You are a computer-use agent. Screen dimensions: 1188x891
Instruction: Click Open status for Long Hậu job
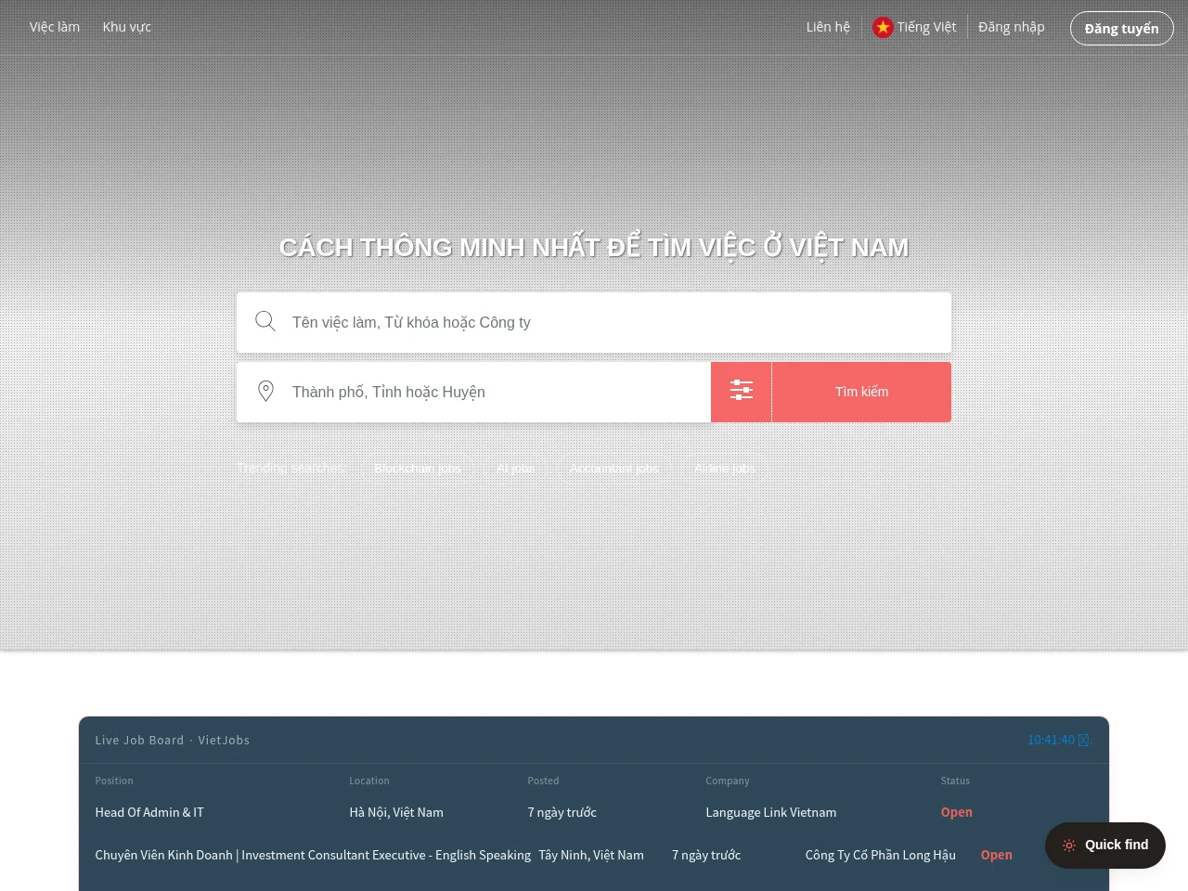tap(997, 855)
